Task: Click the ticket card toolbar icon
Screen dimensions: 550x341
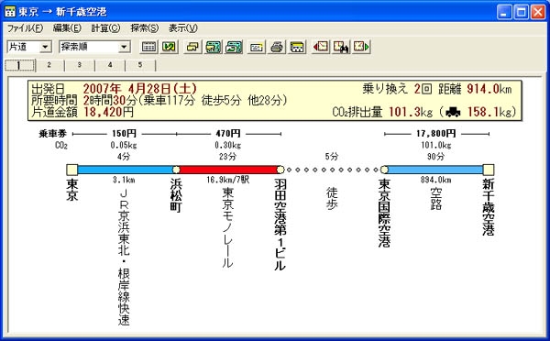Action: tap(256, 47)
